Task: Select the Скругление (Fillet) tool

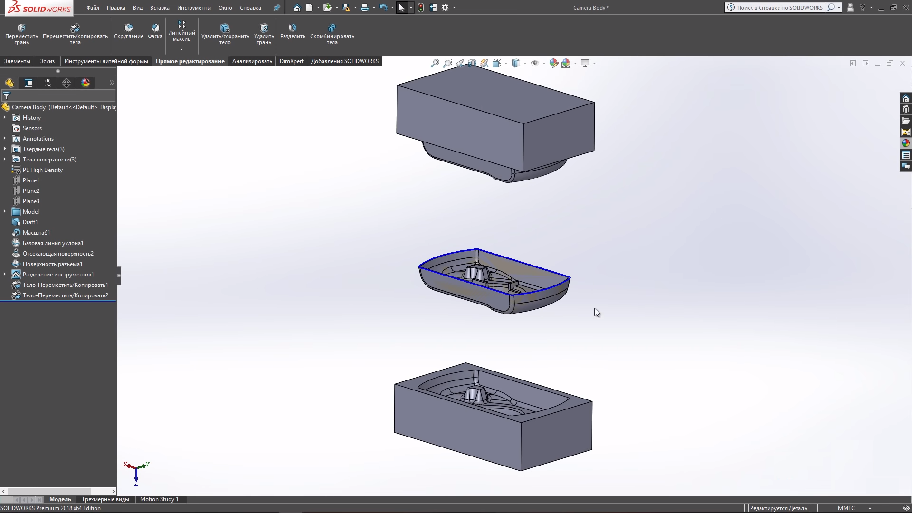Action: click(x=129, y=31)
